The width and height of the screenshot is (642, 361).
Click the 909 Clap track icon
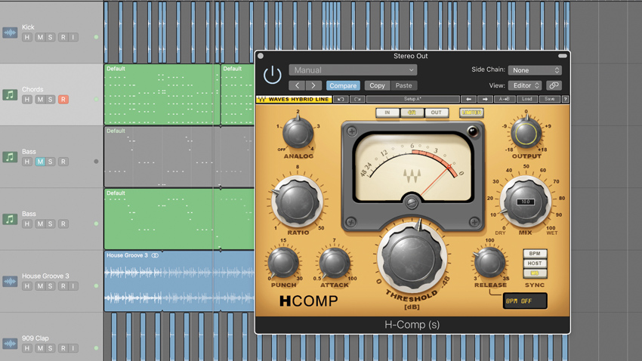[x=10, y=344]
